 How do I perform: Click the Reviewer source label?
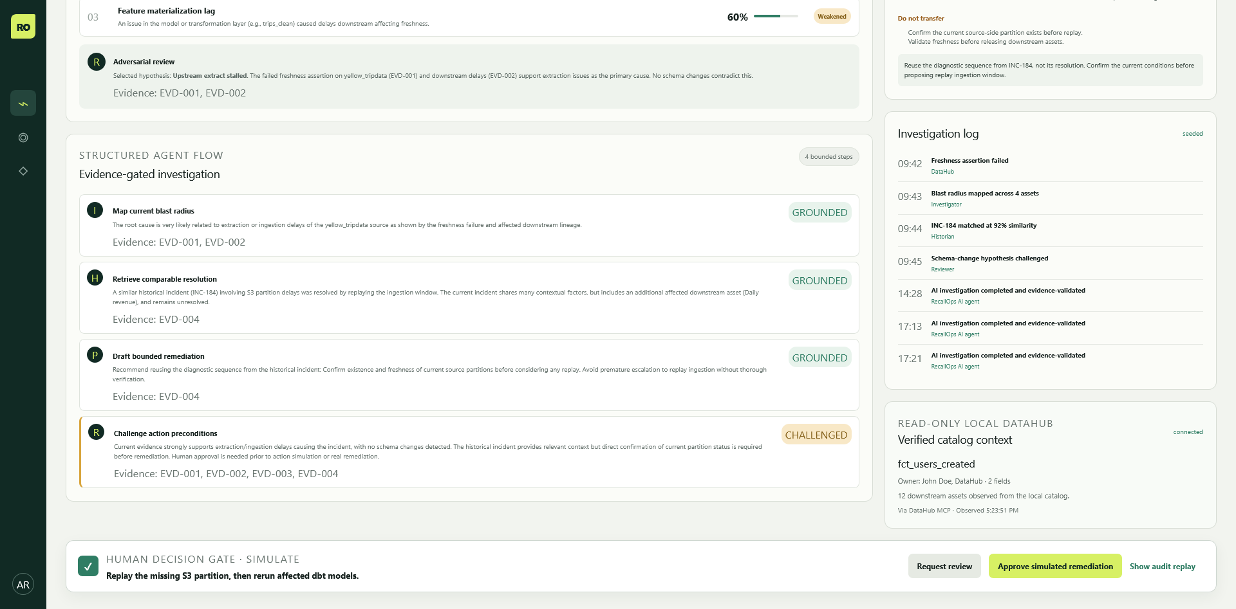pyautogui.click(x=942, y=269)
